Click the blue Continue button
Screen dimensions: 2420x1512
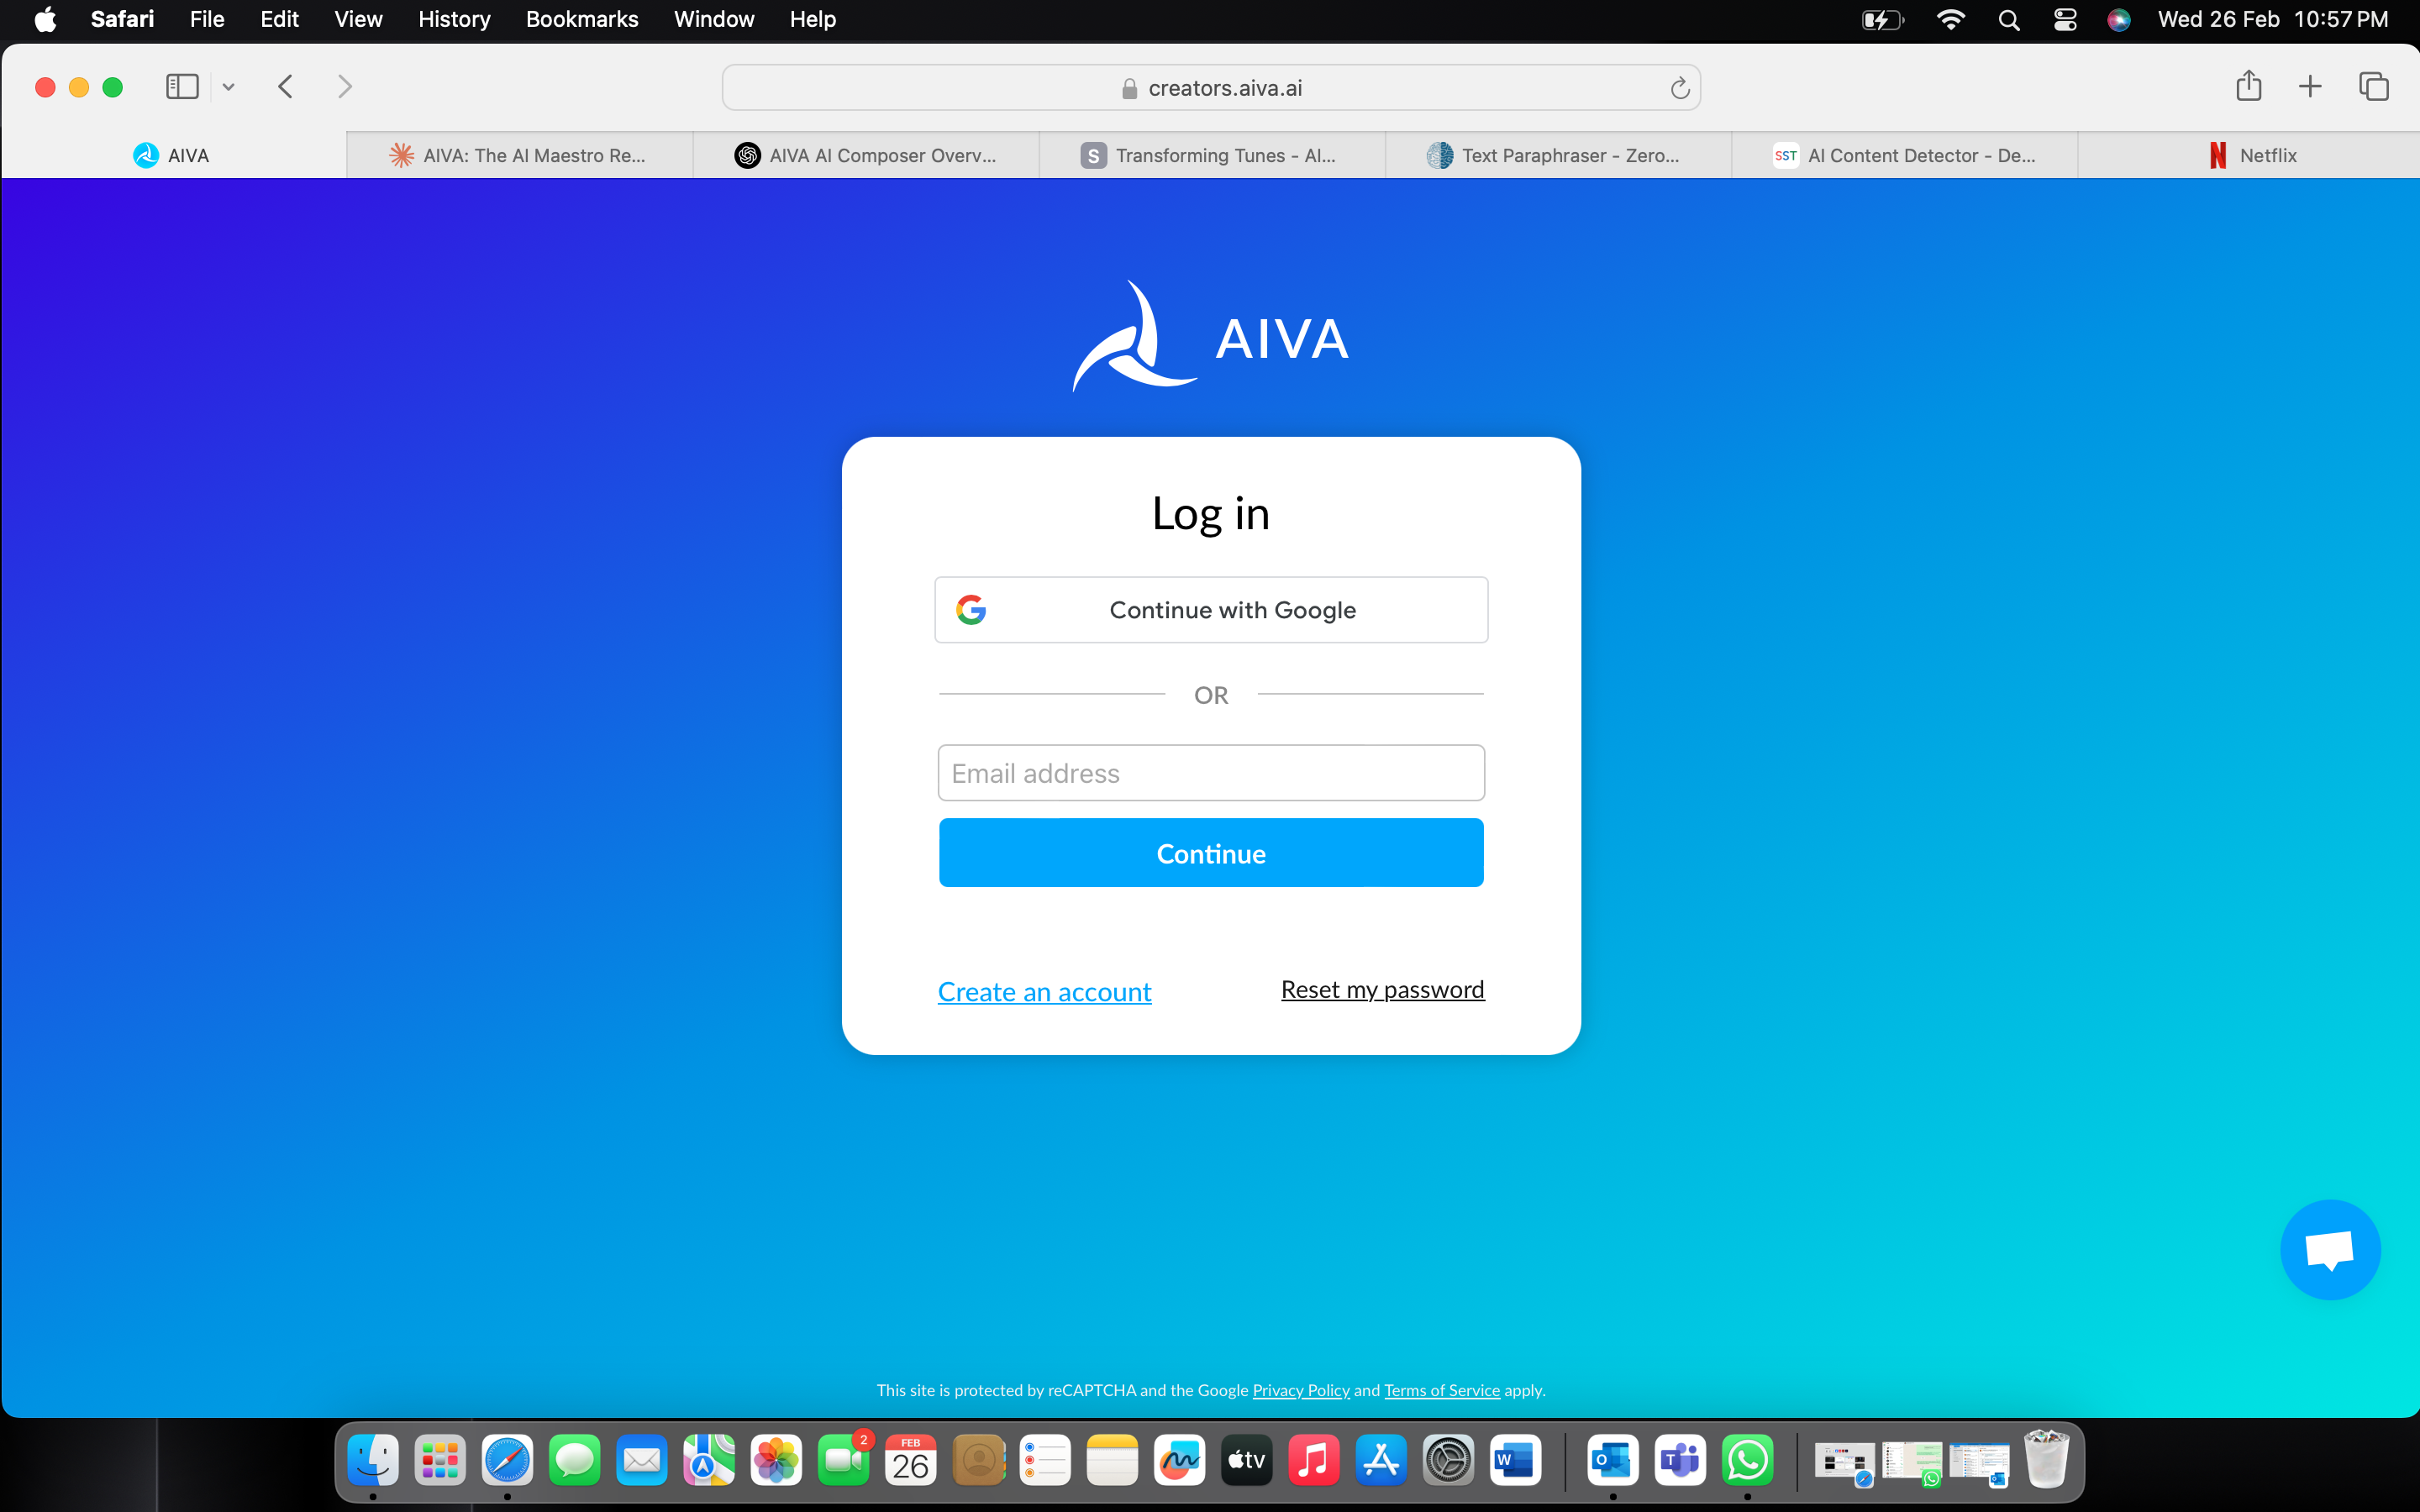1211,853
